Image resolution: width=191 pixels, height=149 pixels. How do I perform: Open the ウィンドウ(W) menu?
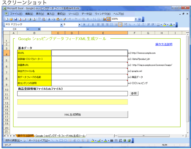coord(102,14)
